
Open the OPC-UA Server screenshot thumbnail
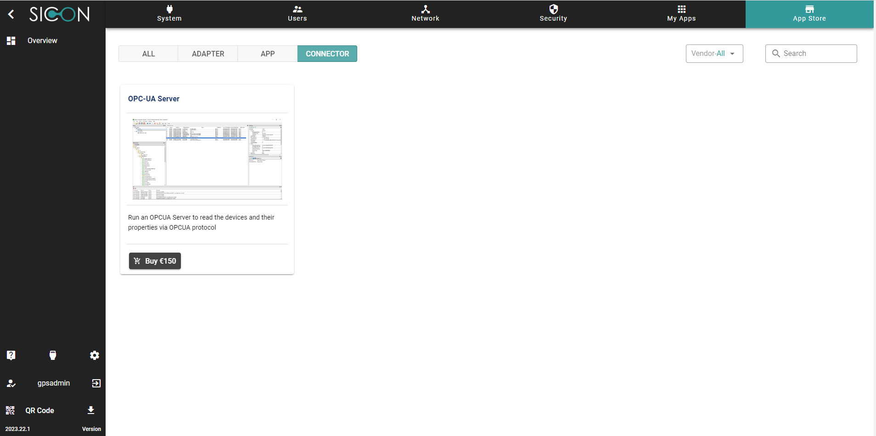(207, 159)
